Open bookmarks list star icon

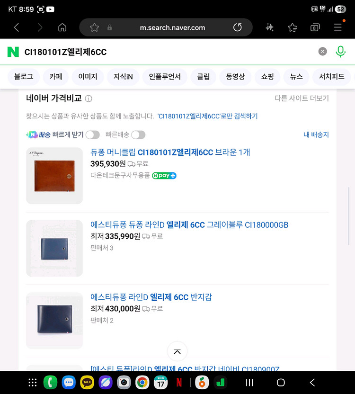(x=293, y=27)
